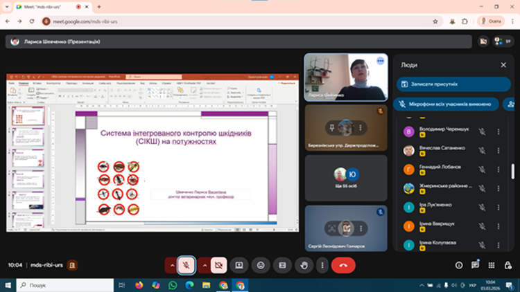Toggle the disabled camera button

[x=218, y=265]
